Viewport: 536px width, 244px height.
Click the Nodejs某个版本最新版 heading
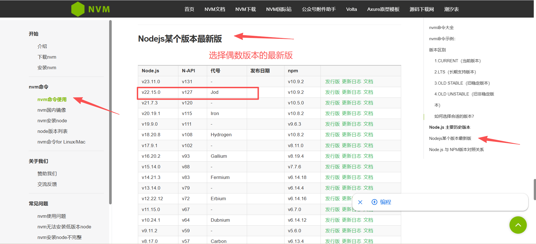[x=180, y=39]
